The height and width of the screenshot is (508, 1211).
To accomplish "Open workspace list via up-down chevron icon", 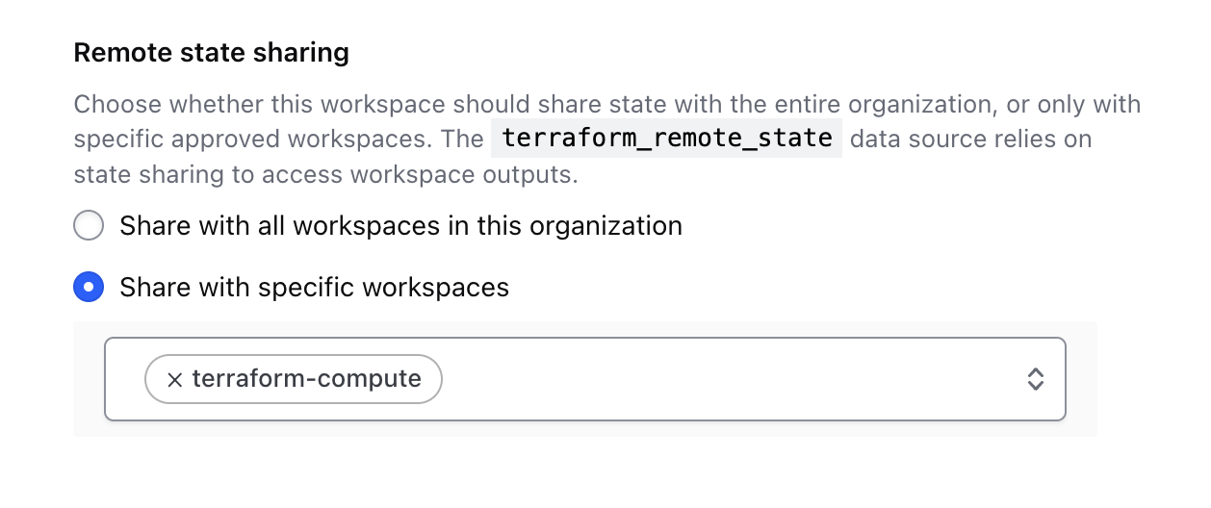I will [1035, 379].
